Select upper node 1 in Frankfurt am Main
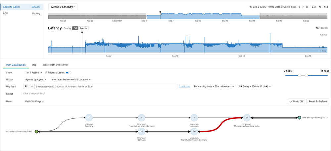 tap(141, 118)
